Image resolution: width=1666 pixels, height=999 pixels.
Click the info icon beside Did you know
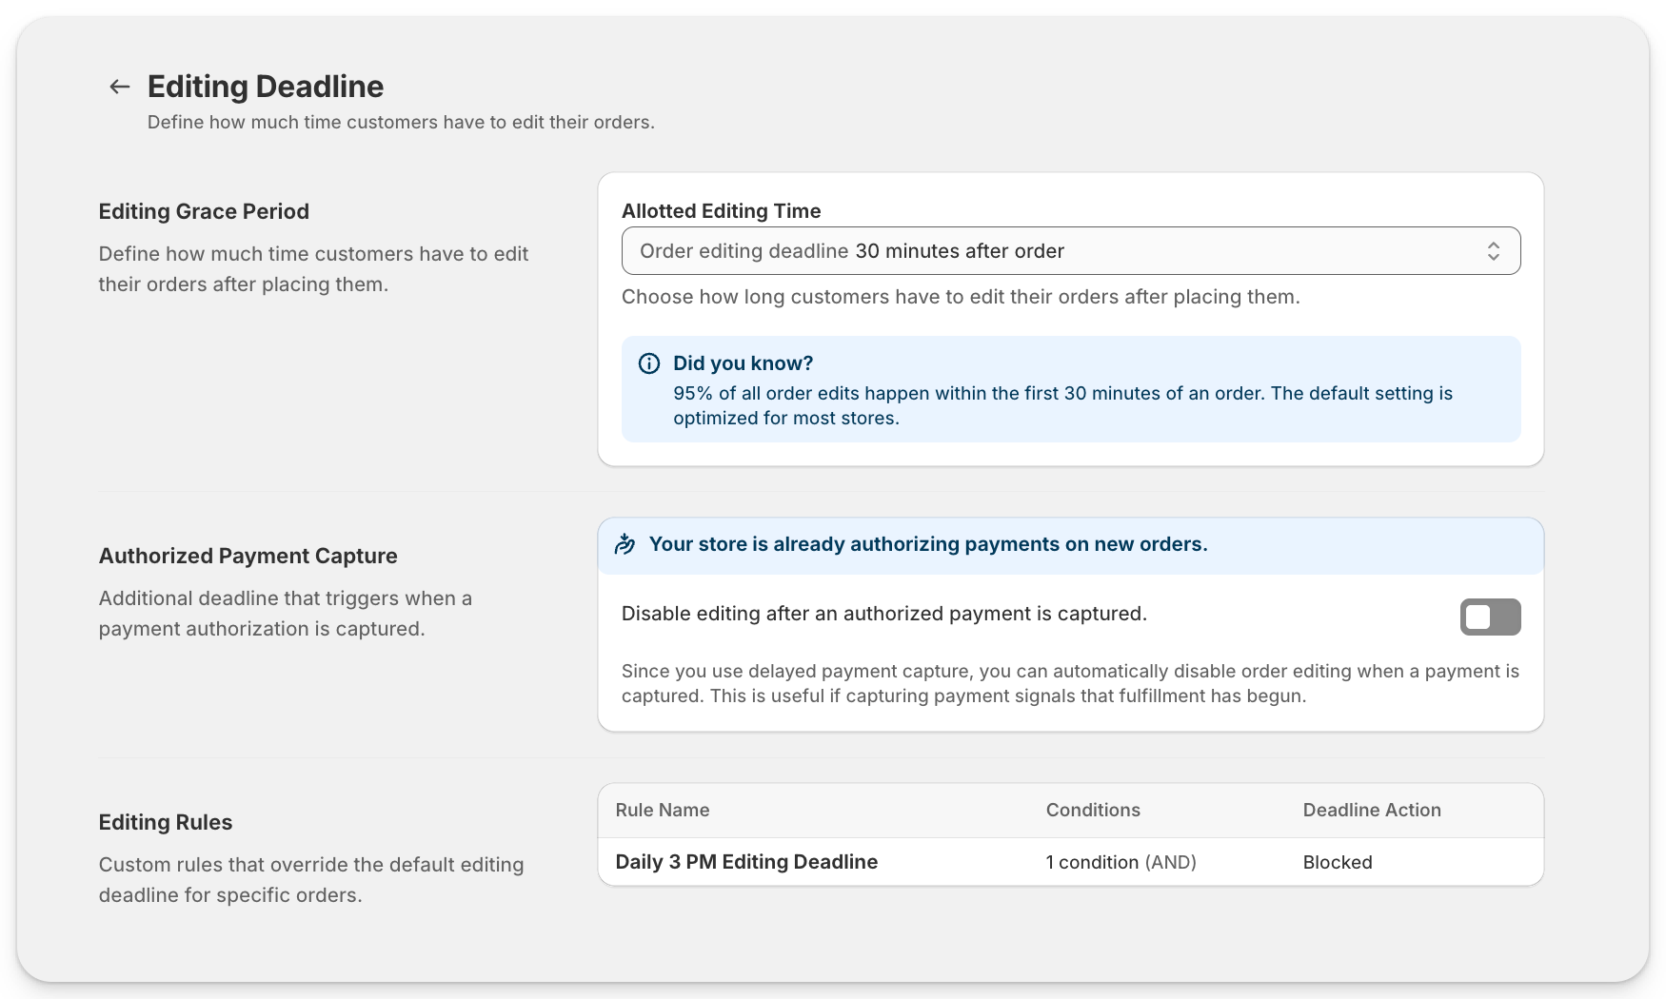(649, 363)
